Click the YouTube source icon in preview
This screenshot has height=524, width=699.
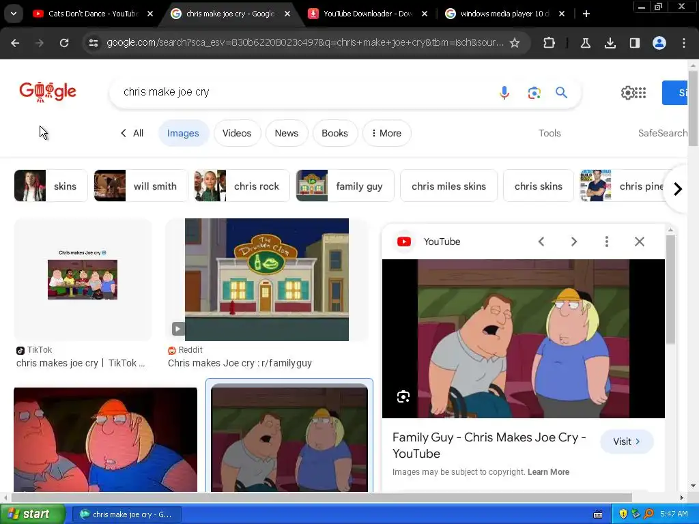coord(404,242)
